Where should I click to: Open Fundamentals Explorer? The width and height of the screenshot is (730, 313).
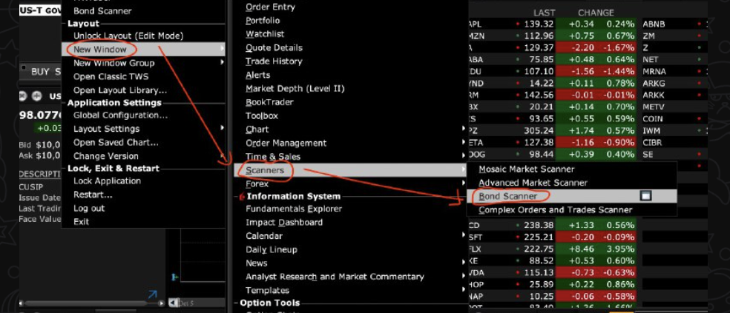[x=294, y=209]
